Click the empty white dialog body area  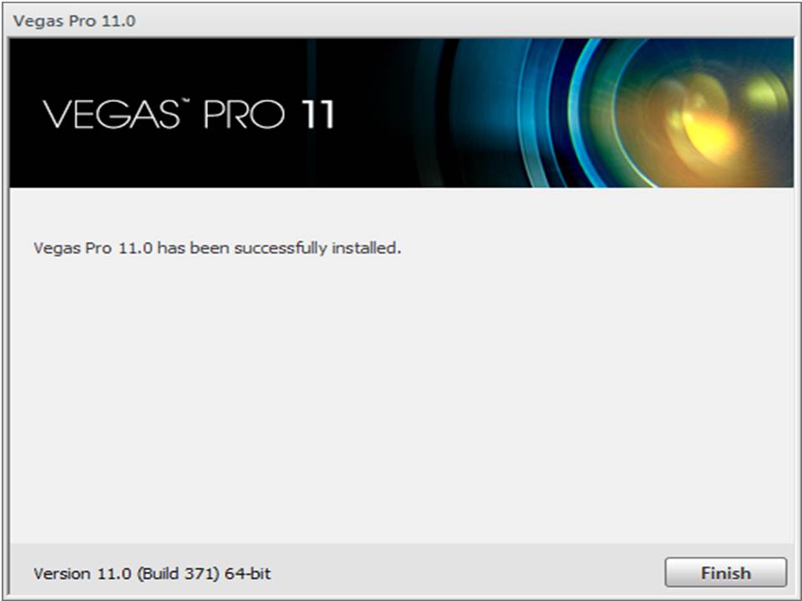tap(402, 399)
